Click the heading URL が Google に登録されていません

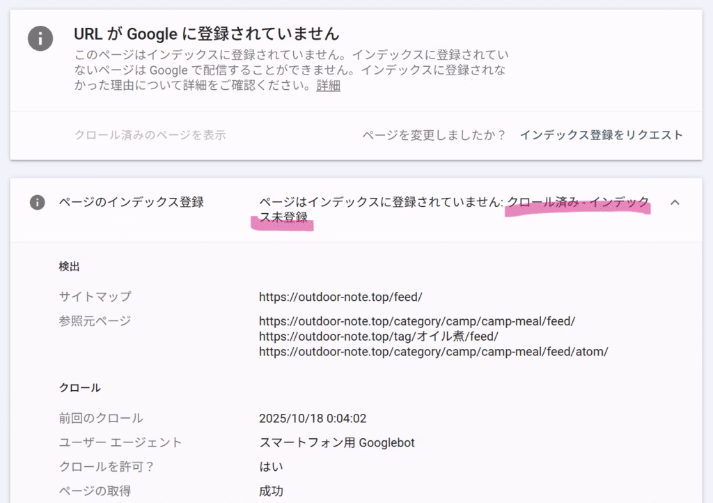(x=207, y=33)
